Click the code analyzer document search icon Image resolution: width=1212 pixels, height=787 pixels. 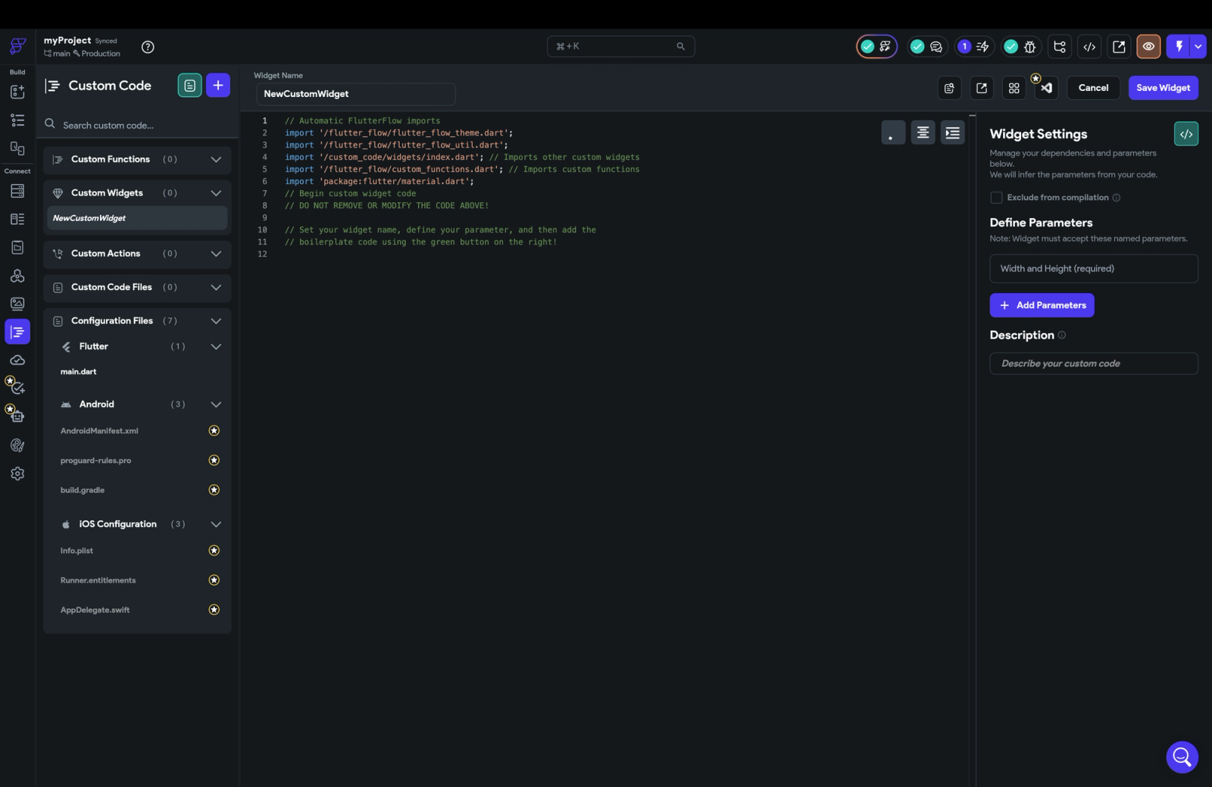tap(949, 88)
